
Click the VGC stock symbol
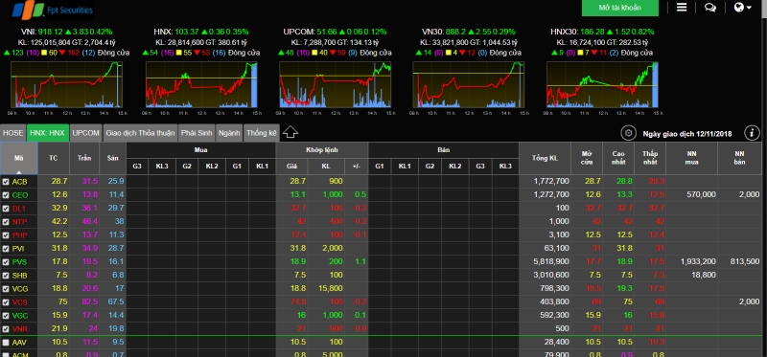(20, 316)
